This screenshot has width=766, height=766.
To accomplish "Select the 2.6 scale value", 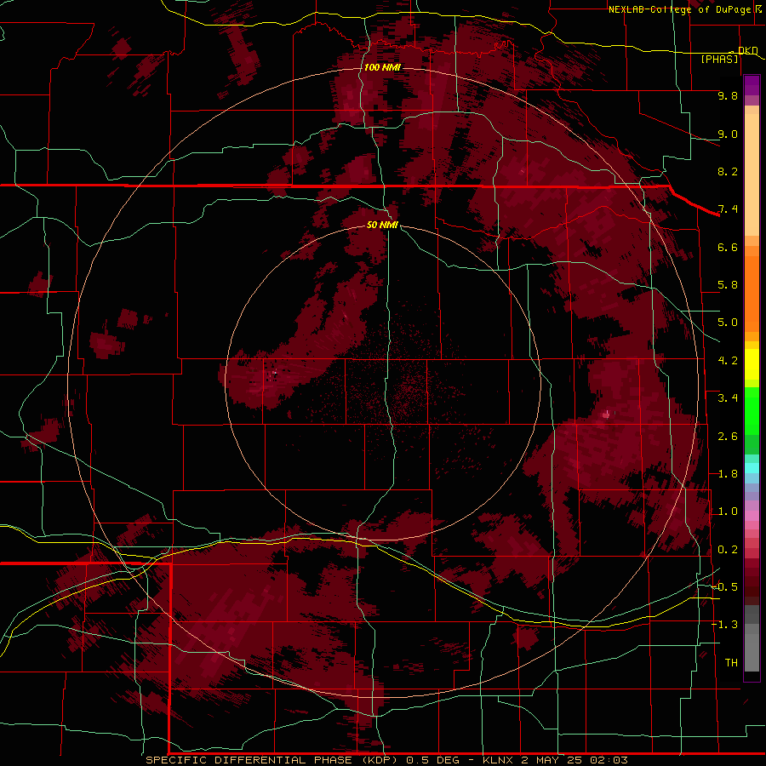I will pyautogui.click(x=728, y=437).
